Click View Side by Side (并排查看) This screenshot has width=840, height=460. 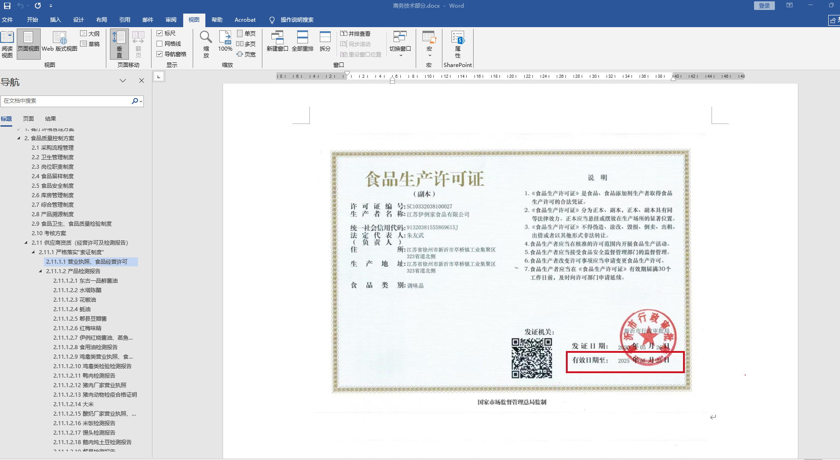point(355,33)
